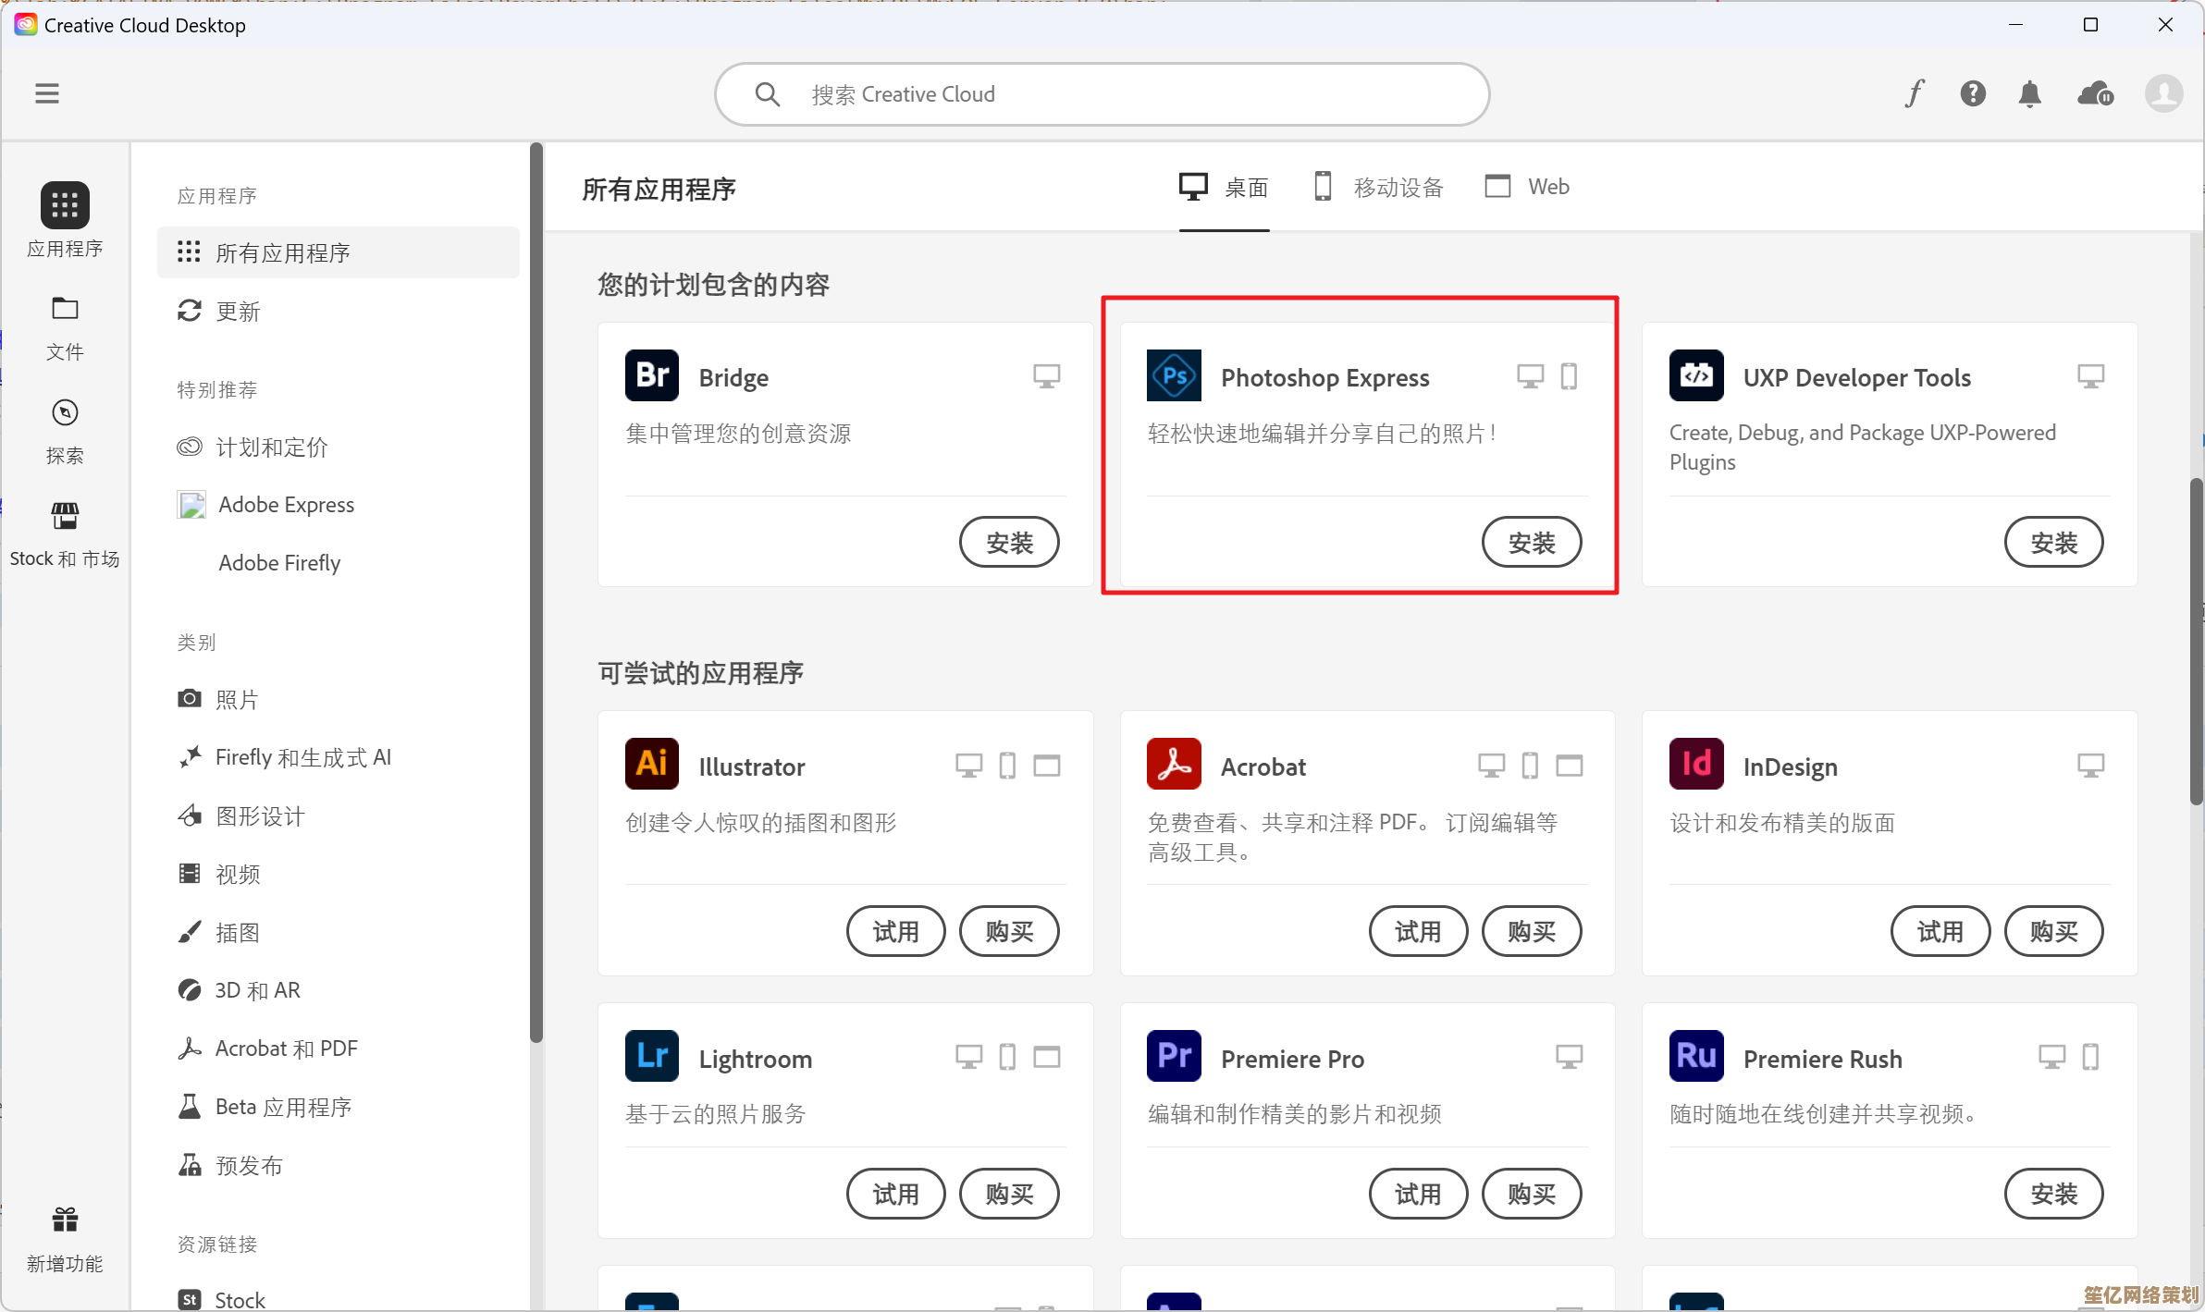
Task: Open the help question mark icon
Action: tap(1972, 93)
